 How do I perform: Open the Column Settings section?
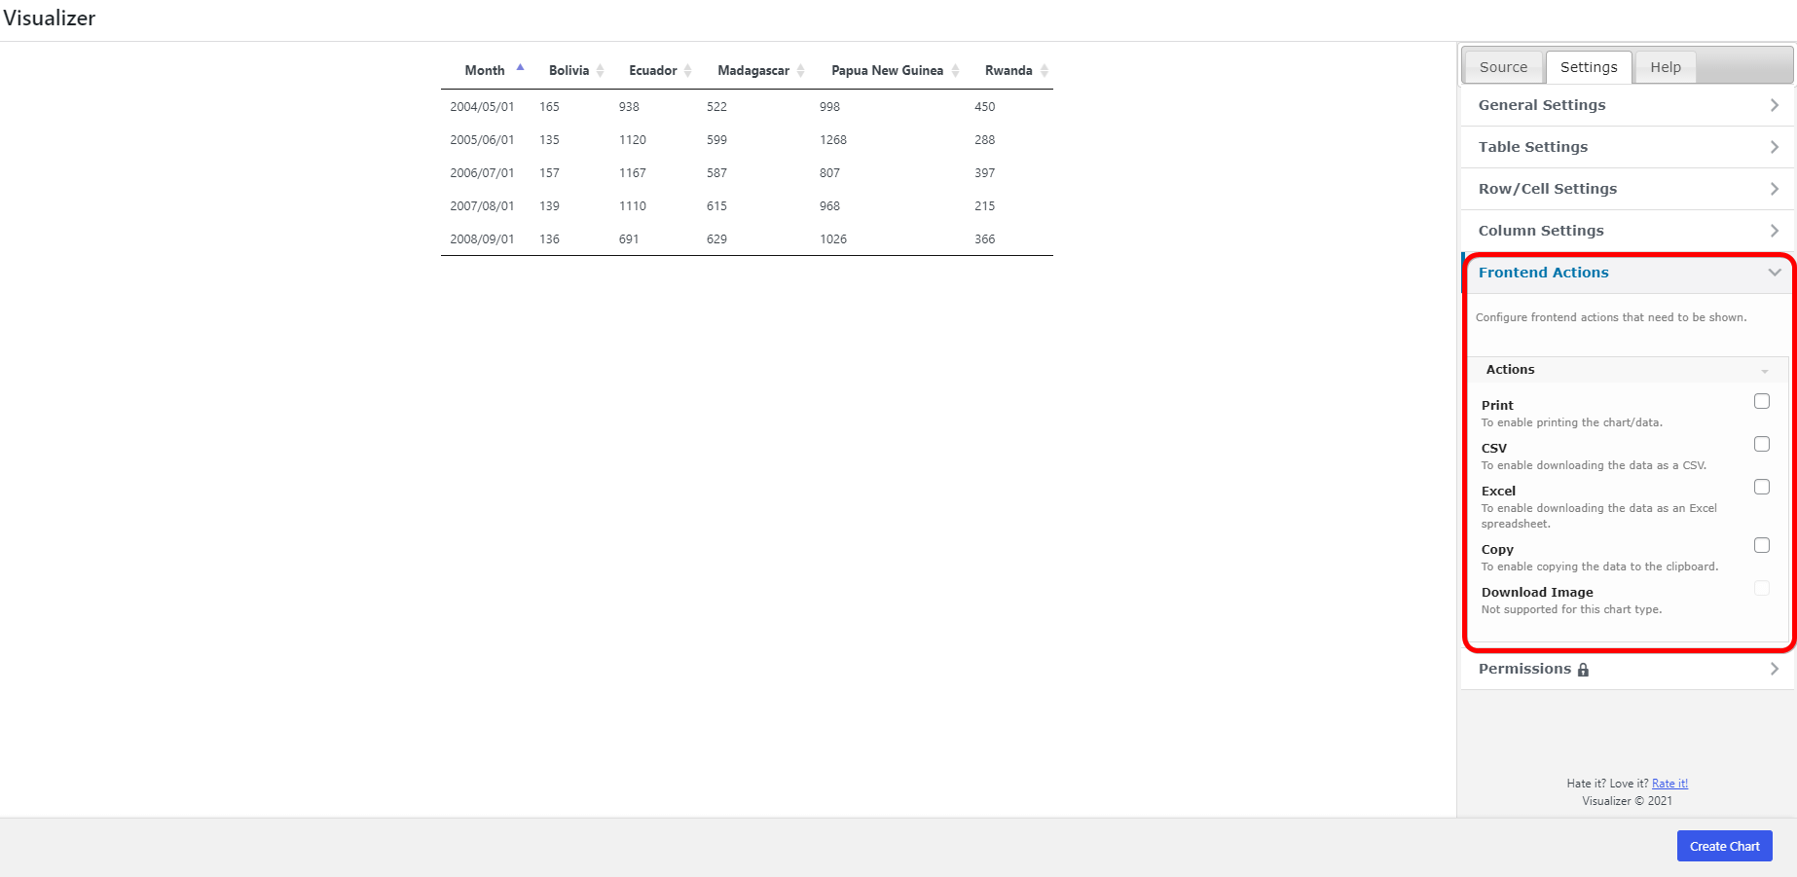[x=1626, y=231]
